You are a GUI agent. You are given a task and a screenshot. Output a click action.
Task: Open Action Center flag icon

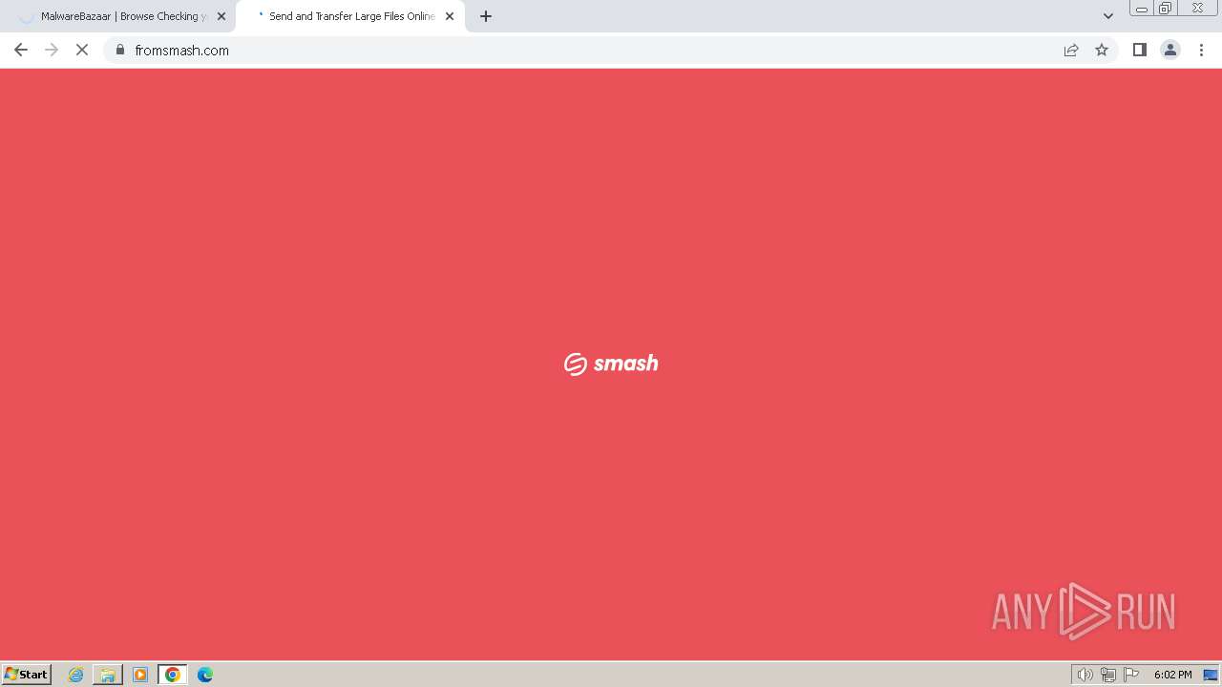[1131, 675]
